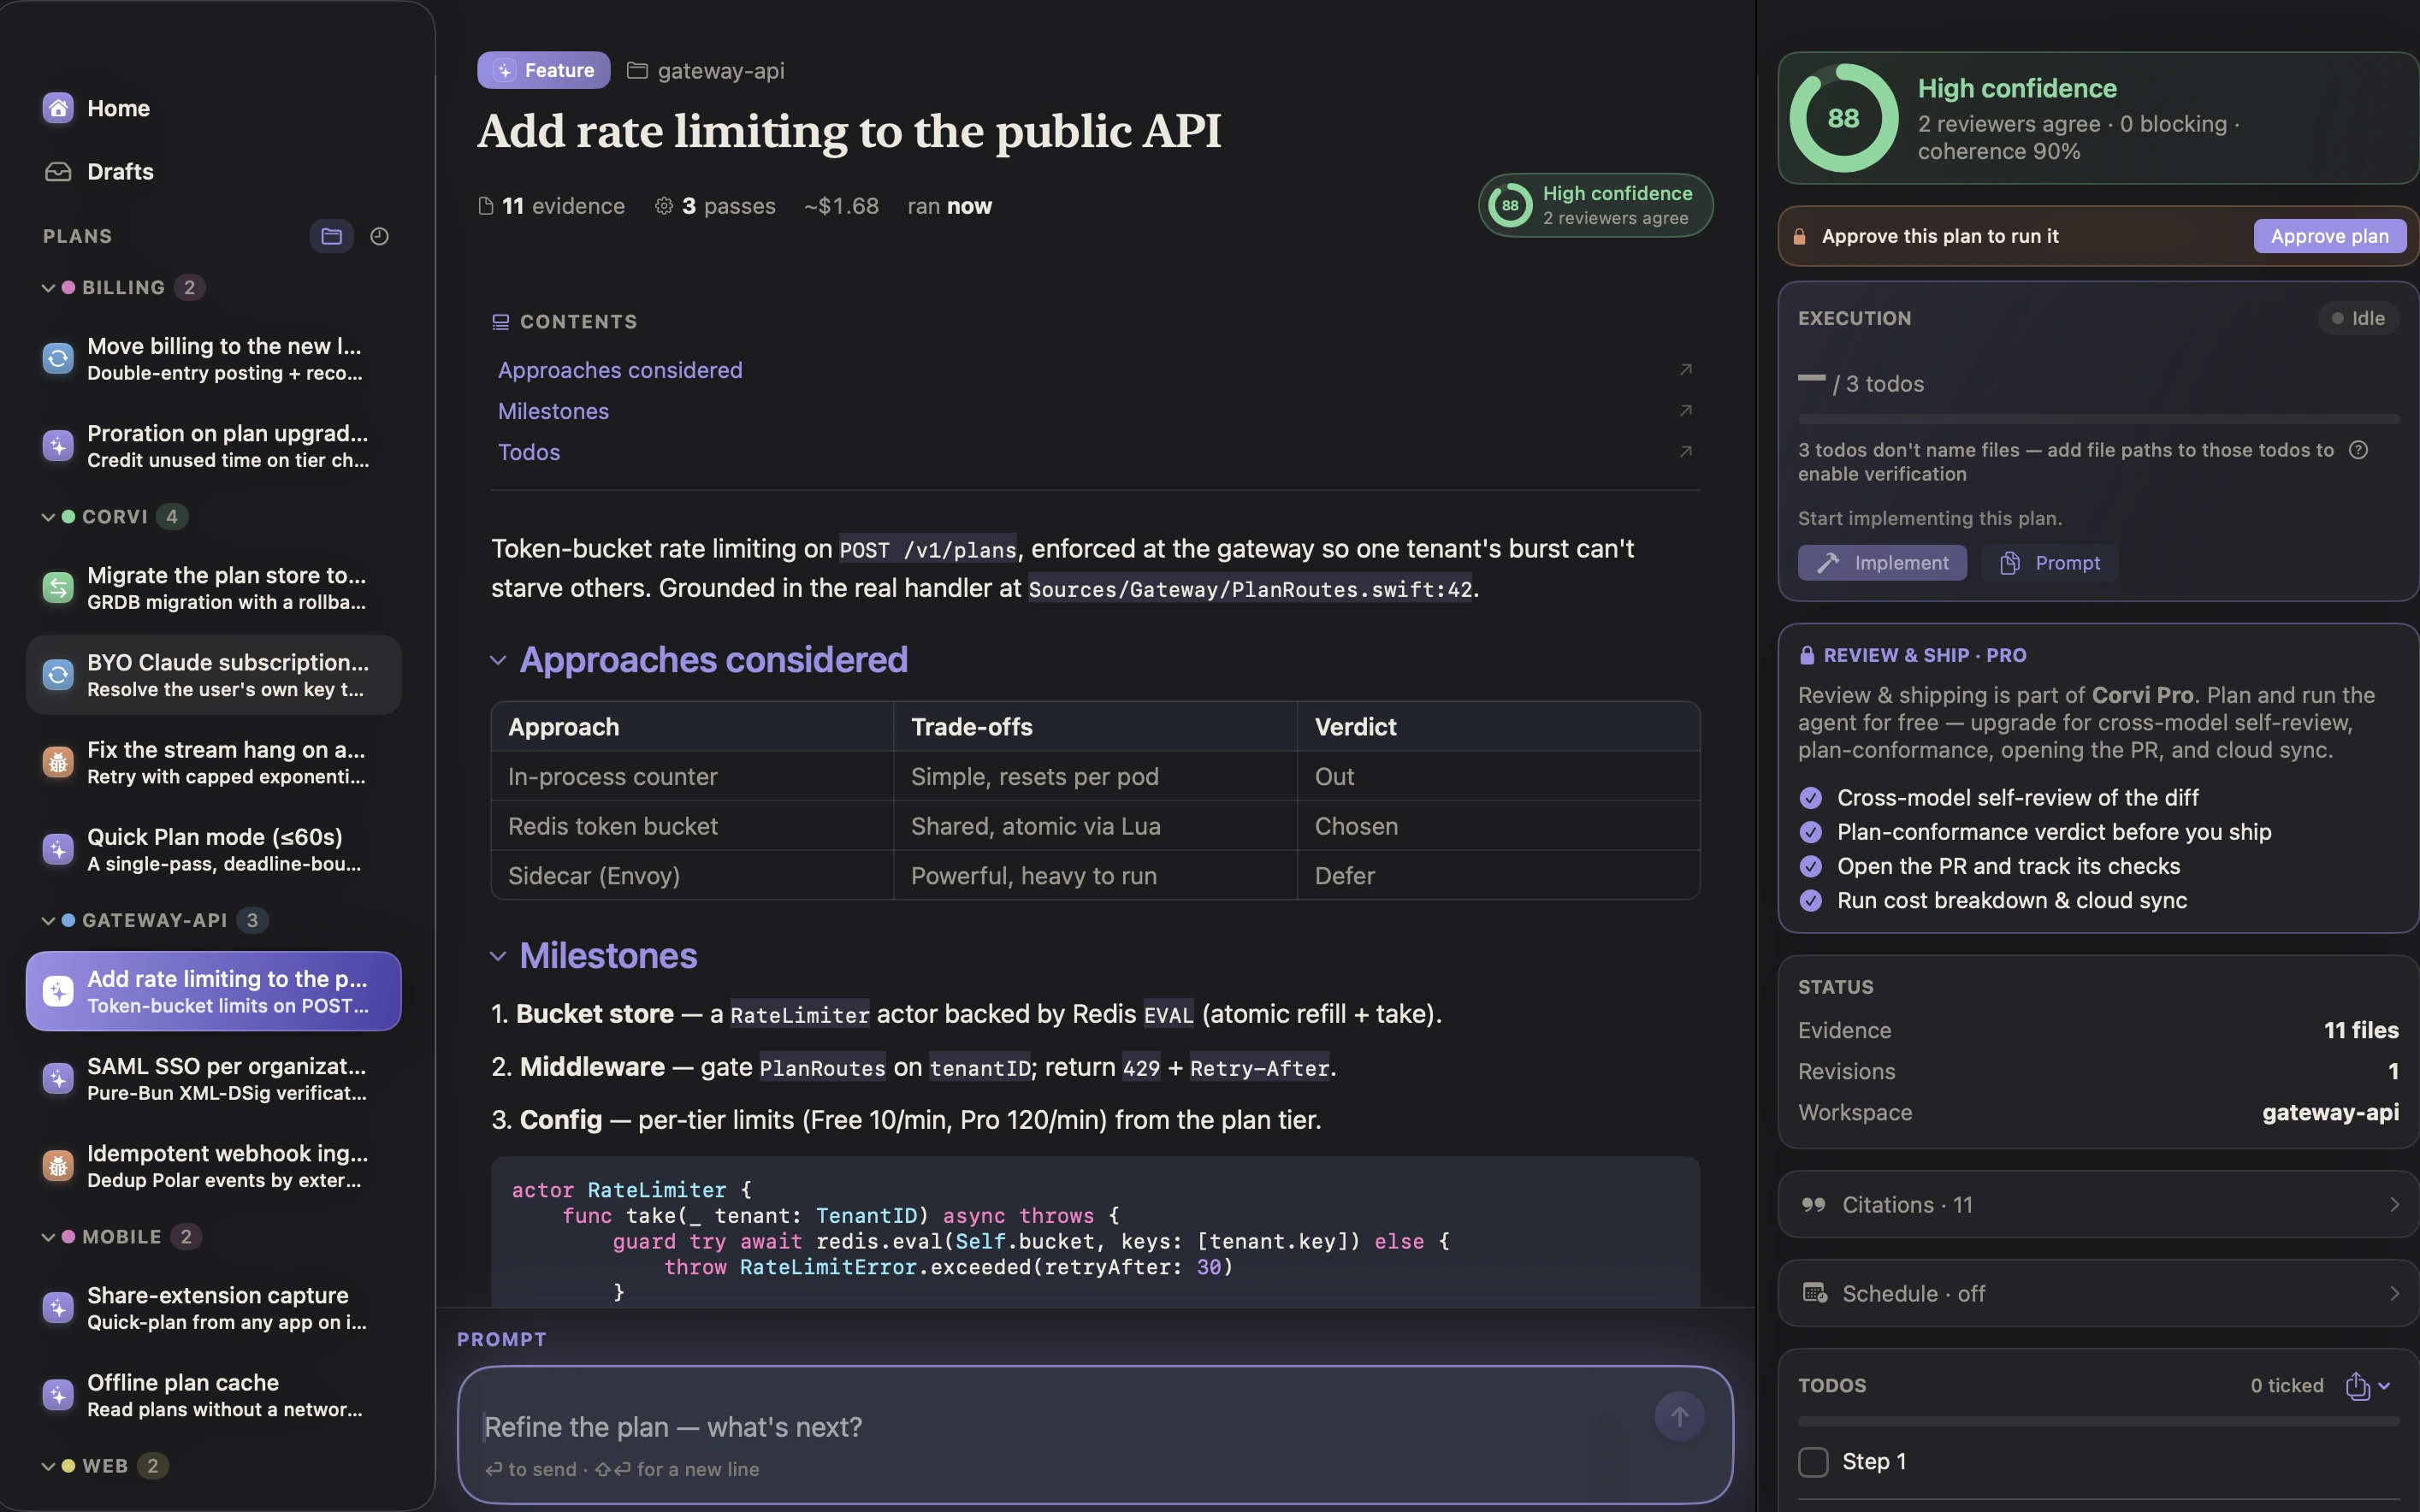Click the help icon next to todos warning
This screenshot has width=2420, height=1512.
pos(2358,450)
